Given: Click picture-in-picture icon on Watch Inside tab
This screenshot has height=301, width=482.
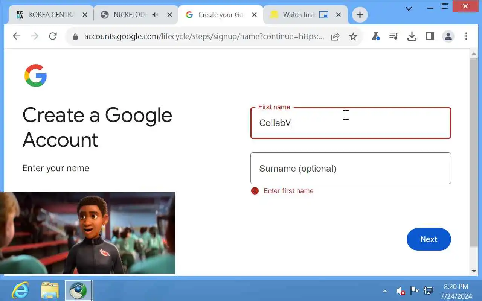Looking at the screenshot, I should click(x=323, y=15).
